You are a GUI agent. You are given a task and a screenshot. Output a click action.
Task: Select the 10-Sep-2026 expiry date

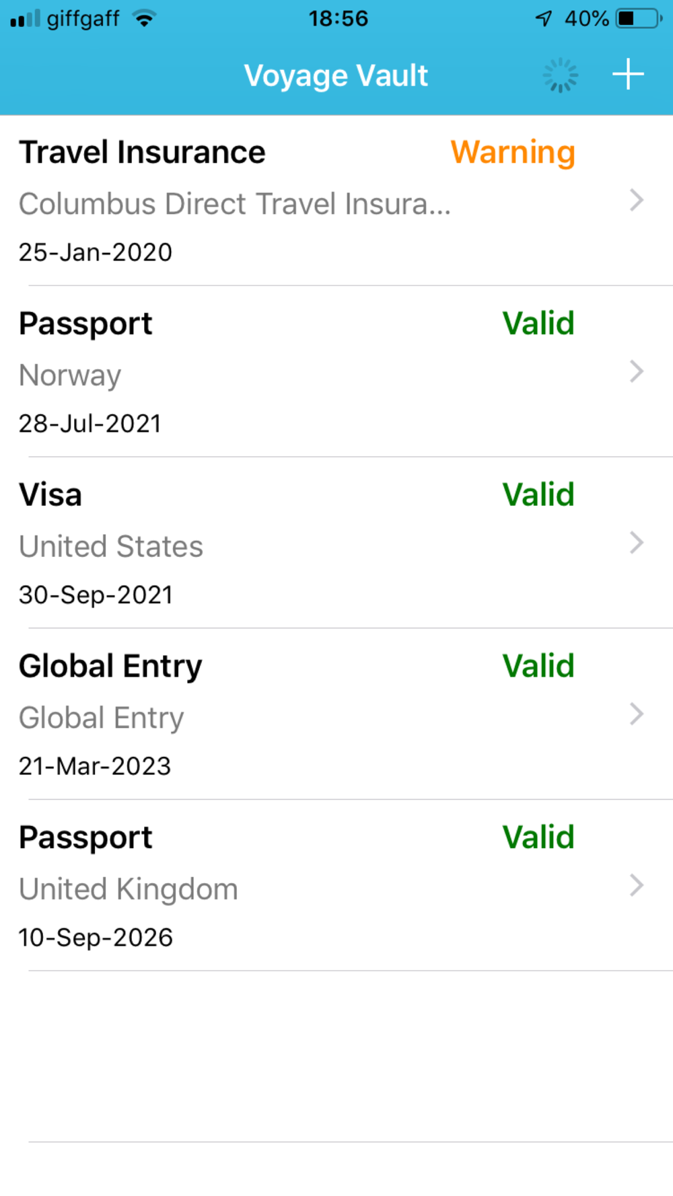(96, 937)
